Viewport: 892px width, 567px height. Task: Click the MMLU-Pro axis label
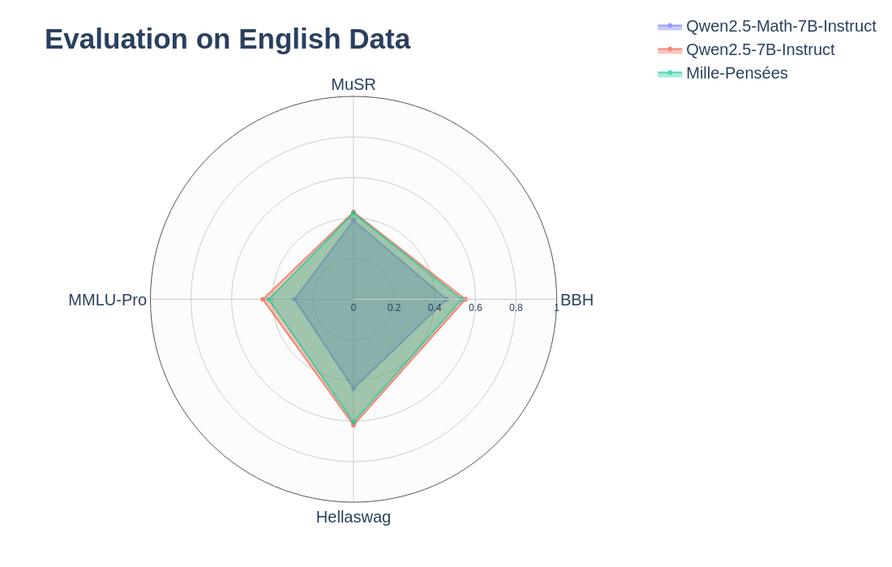(107, 300)
